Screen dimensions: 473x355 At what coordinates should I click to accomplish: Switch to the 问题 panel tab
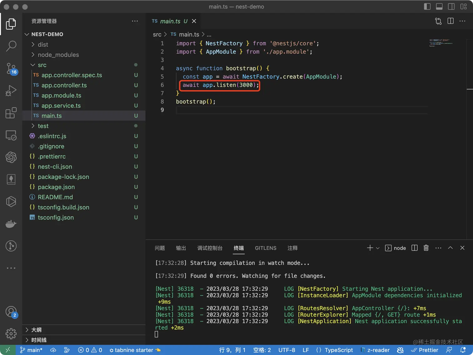[160, 248]
